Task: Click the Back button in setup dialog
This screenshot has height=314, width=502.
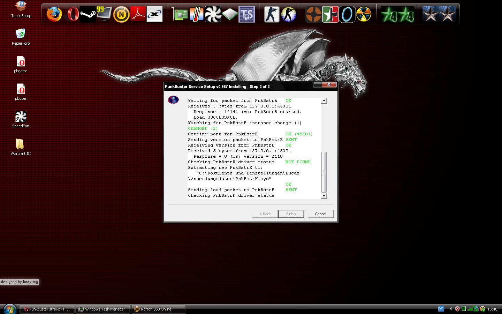Action: click(x=265, y=214)
